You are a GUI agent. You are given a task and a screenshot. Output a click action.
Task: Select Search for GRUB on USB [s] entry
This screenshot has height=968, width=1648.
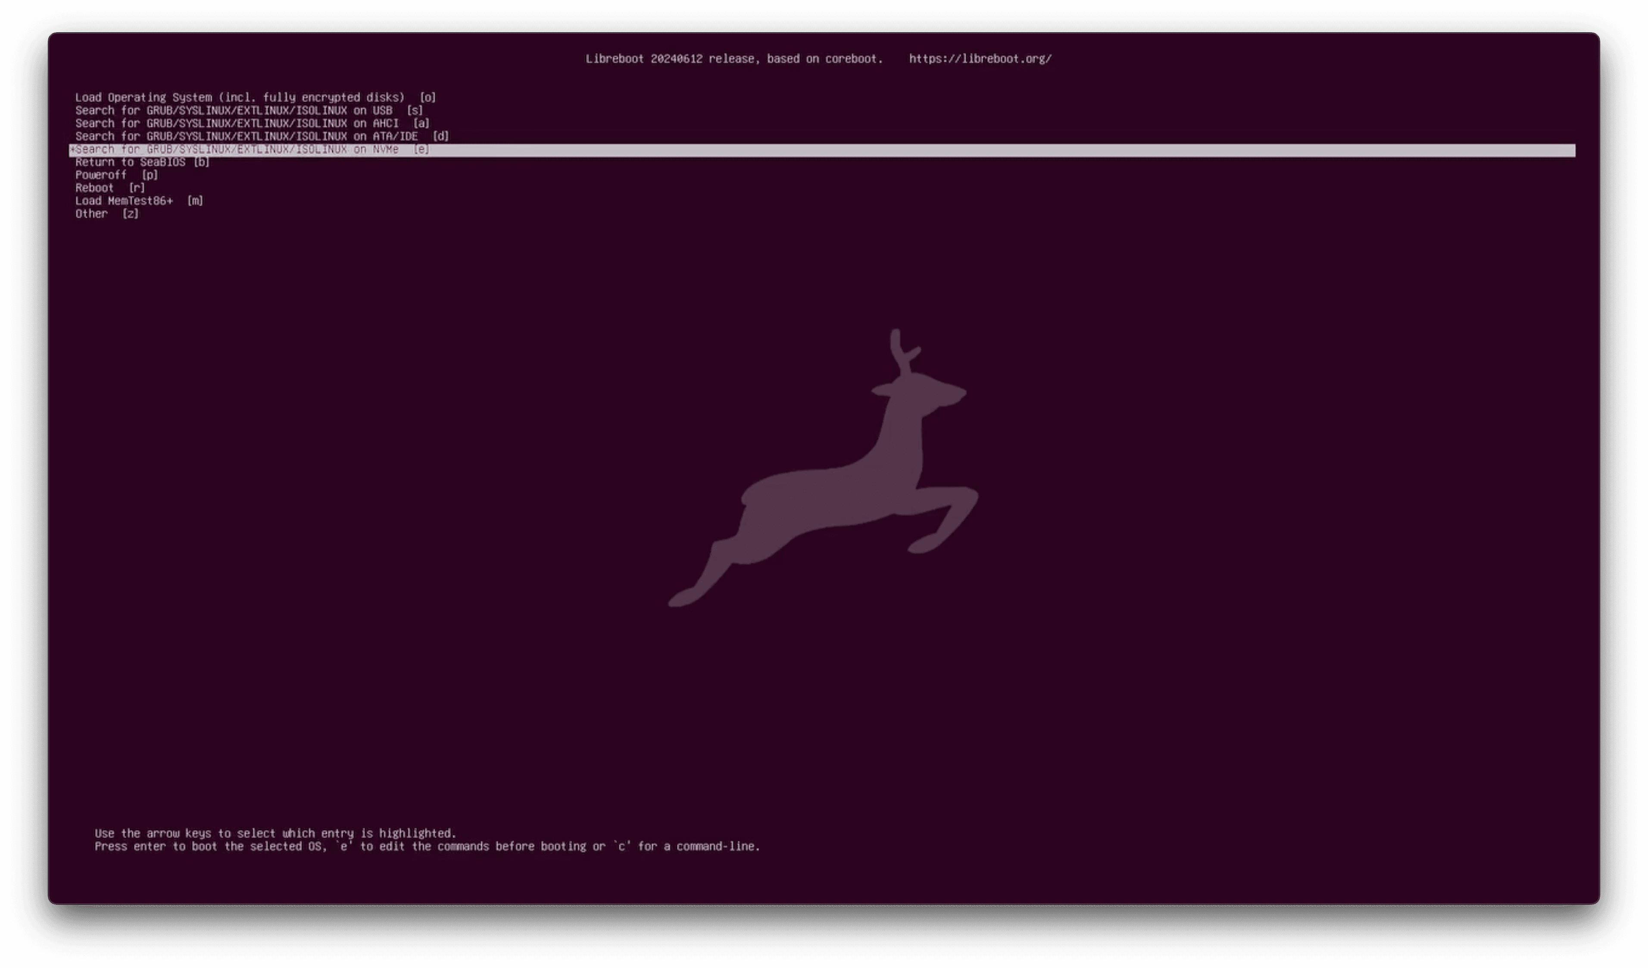249,111
